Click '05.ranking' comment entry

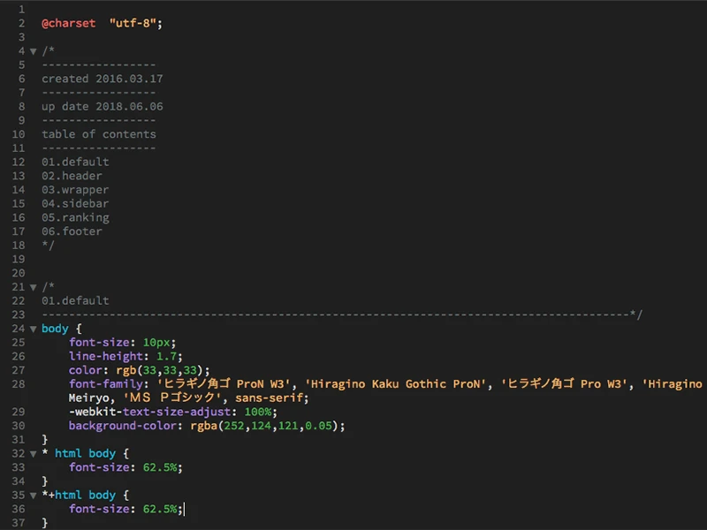point(75,217)
